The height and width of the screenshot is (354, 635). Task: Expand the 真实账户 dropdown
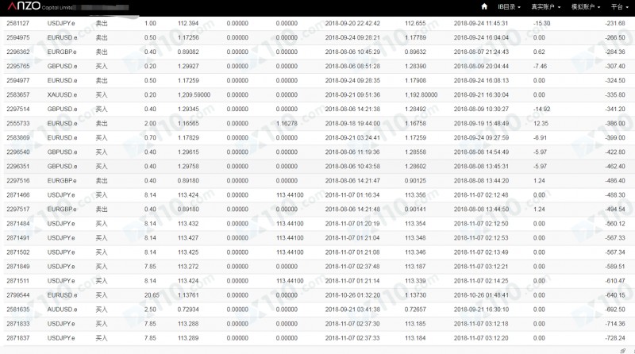pos(547,6)
